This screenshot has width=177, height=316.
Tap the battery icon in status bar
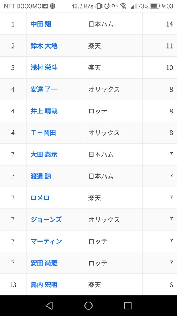(155, 6)
